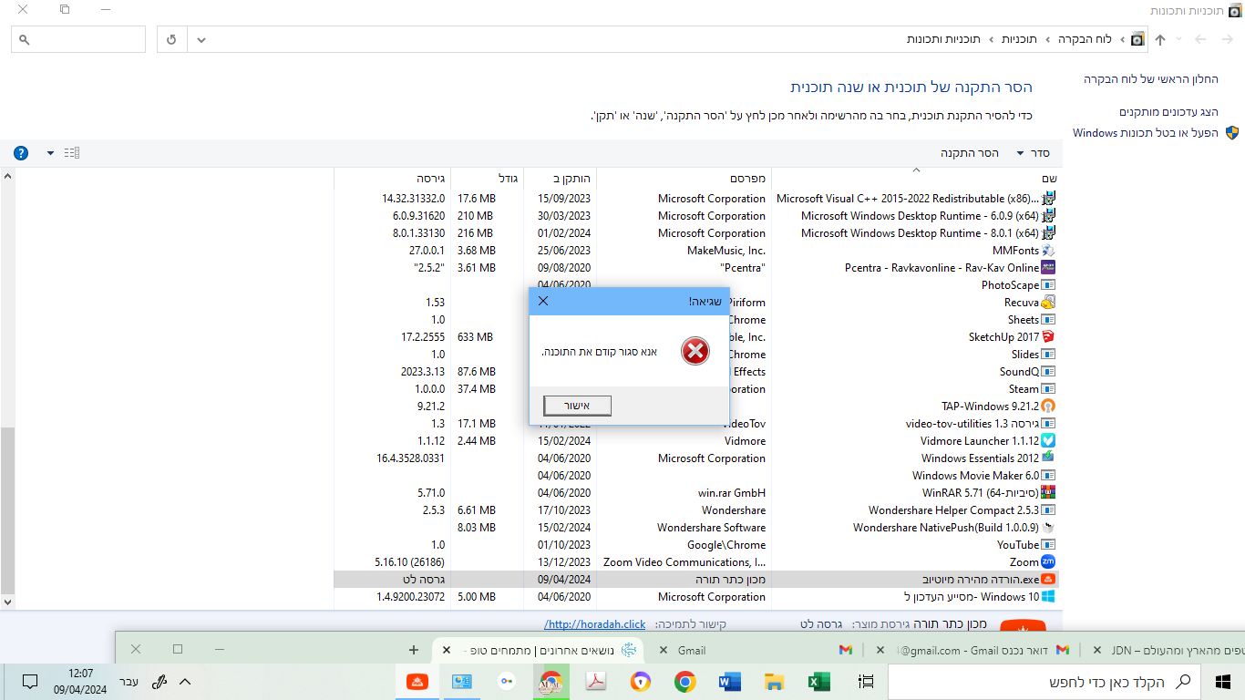Click the SketchUp 2017 program icon
This screenshot has width=1245, height=700.
[x=1048, y=337]
